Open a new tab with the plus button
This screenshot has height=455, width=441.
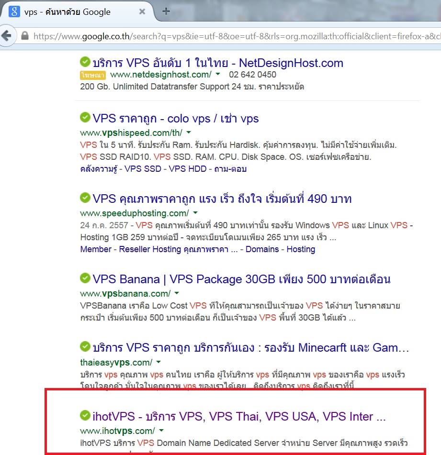[x=166, y=11]
